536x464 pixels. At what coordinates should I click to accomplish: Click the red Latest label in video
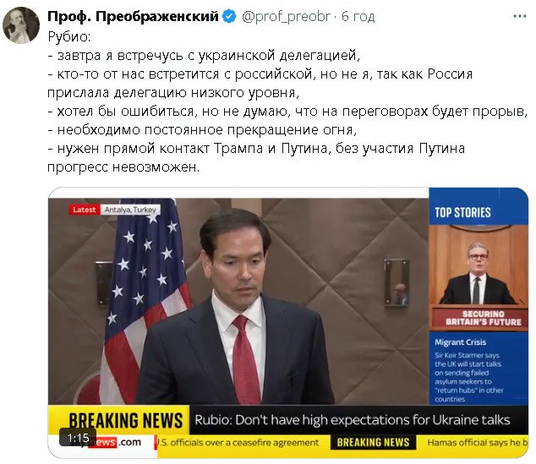click(84, 210)
